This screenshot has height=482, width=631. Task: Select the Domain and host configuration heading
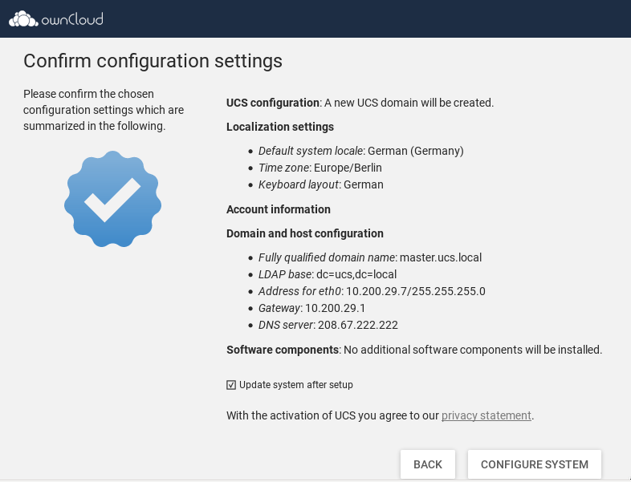pyautogui.click(x=304, y=233)
